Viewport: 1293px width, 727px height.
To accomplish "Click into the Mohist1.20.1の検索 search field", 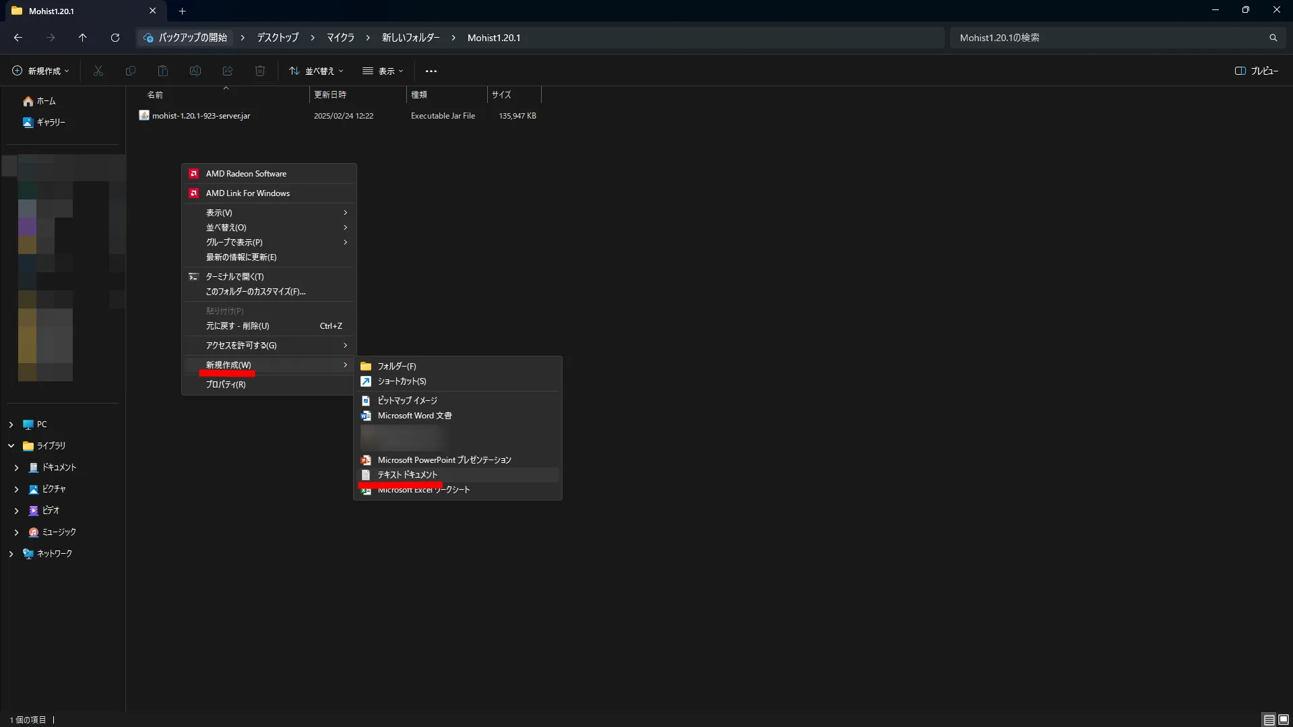I will (x=1105, y=38).
